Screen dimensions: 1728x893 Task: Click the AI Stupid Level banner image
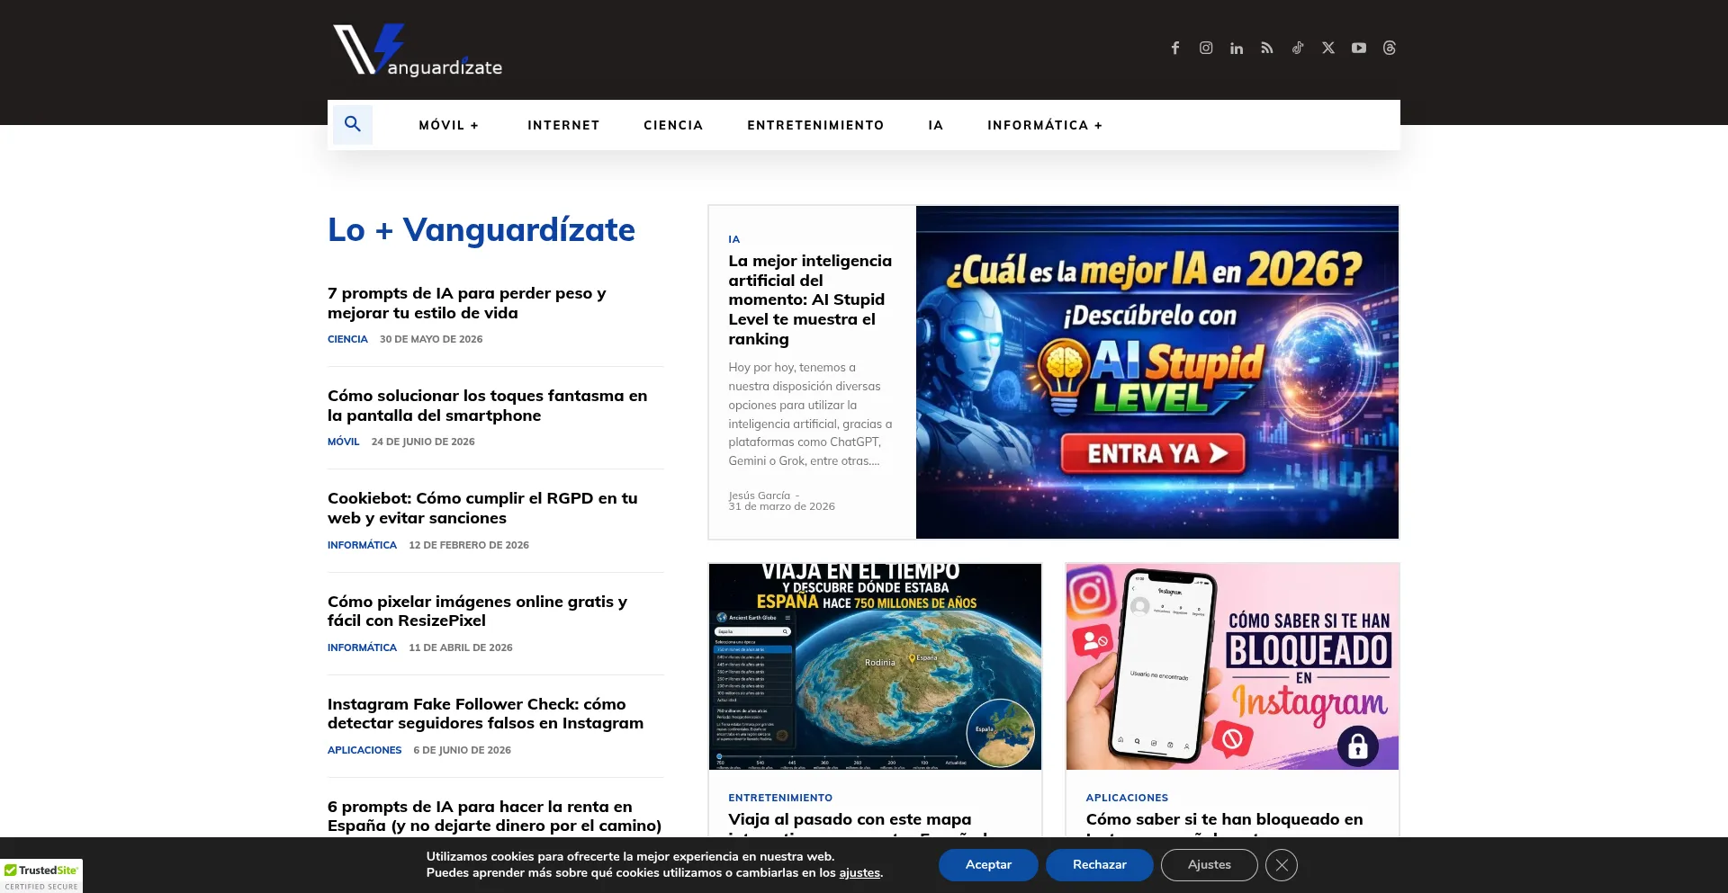point(1157,372)
